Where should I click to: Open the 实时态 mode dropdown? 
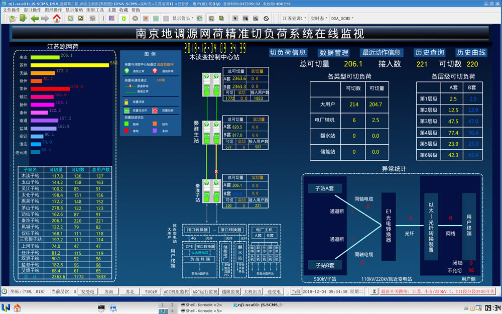(319, 19)
